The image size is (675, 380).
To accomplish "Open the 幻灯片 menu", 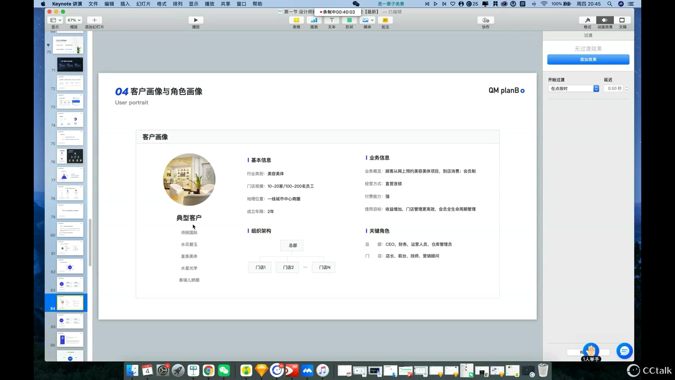I will tap(143, 4).
